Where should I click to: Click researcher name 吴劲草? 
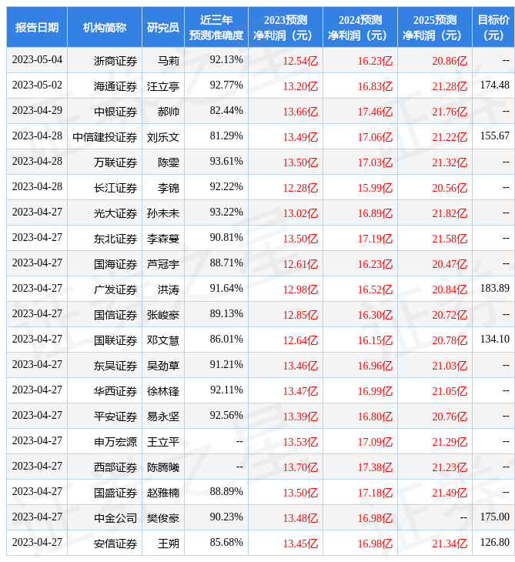(x=163, y=366)
